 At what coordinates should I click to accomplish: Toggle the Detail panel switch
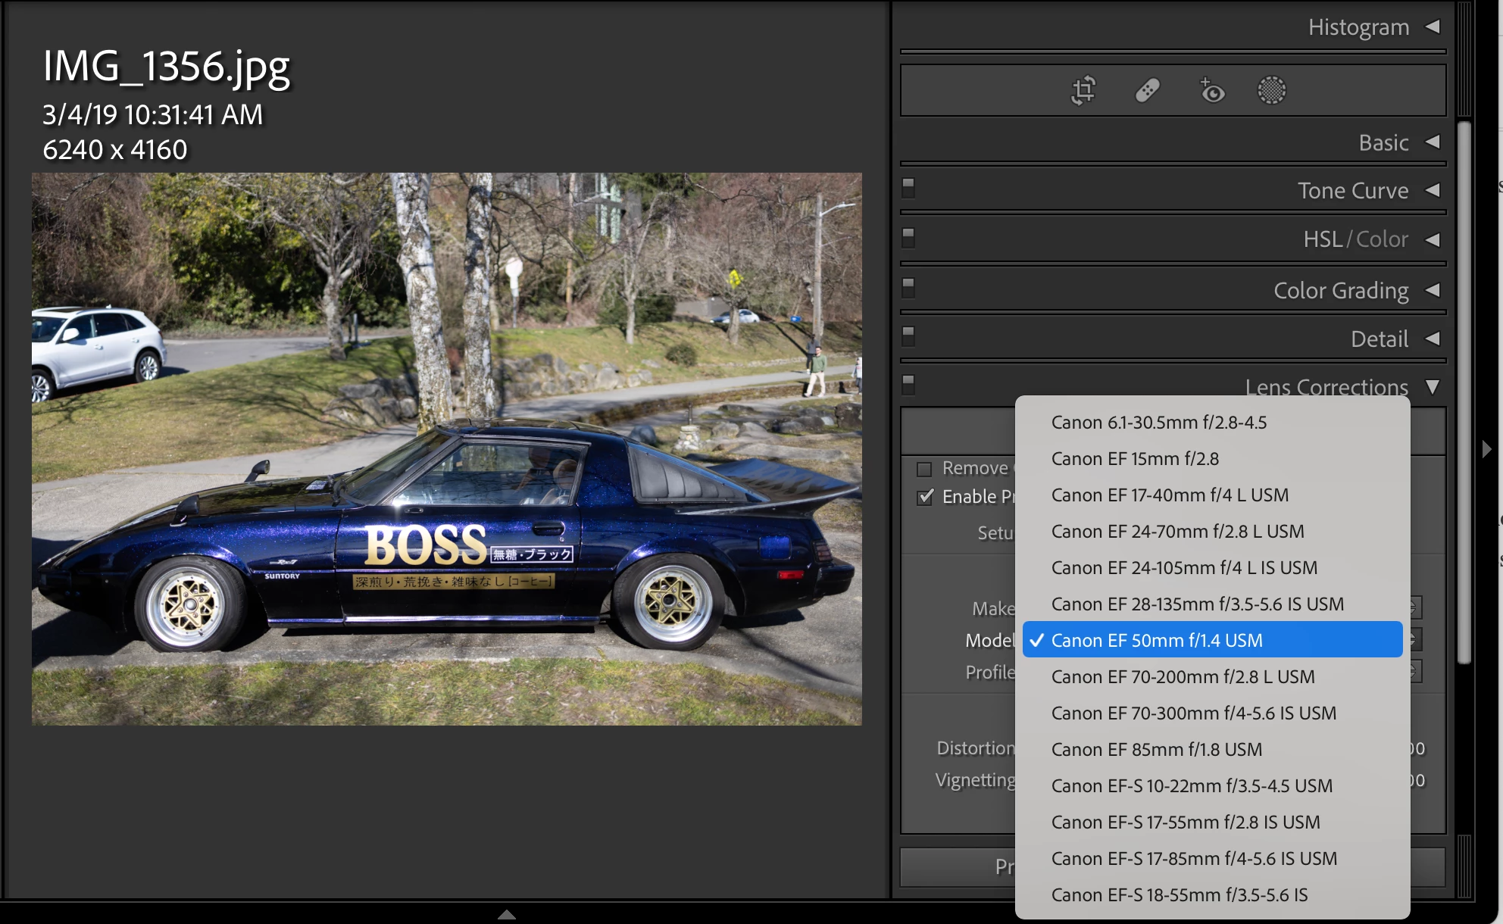[908, 335]
